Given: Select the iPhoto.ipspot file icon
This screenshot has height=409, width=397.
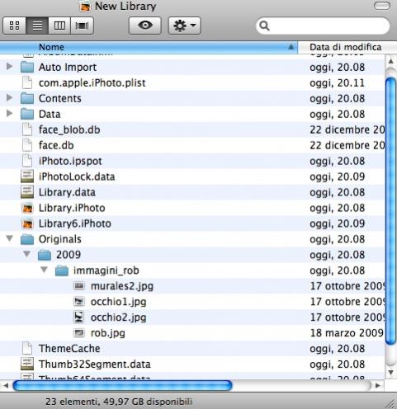Looking at the screenshot, I should pos(27,161).
